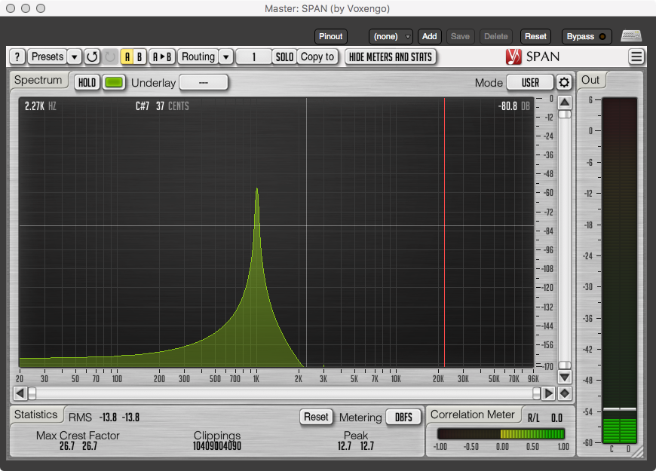Switch to preset slot B
The image size is (656, 471).
click(x=139, y=57)
